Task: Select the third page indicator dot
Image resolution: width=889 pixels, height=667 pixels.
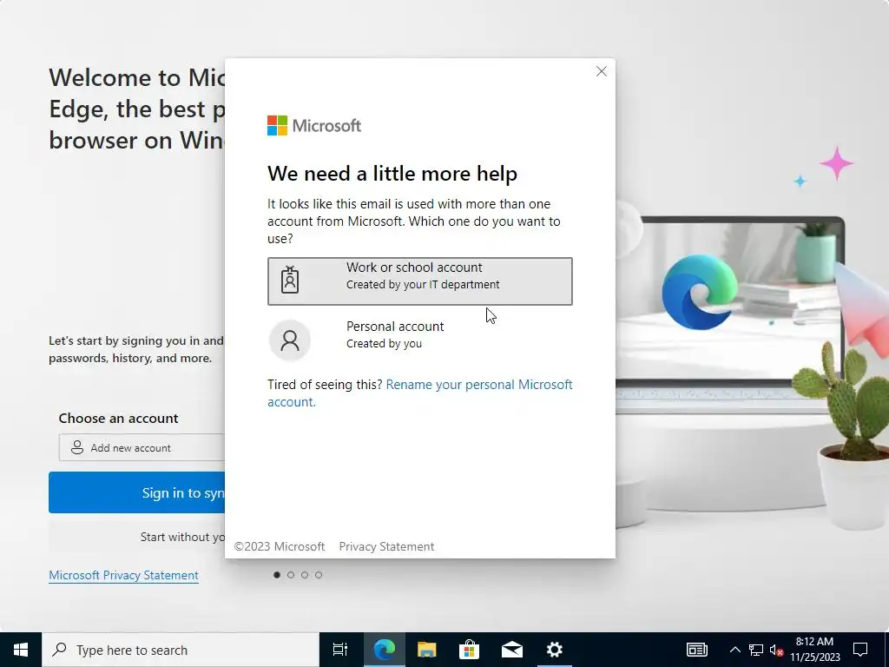Action: coord(305,575)
